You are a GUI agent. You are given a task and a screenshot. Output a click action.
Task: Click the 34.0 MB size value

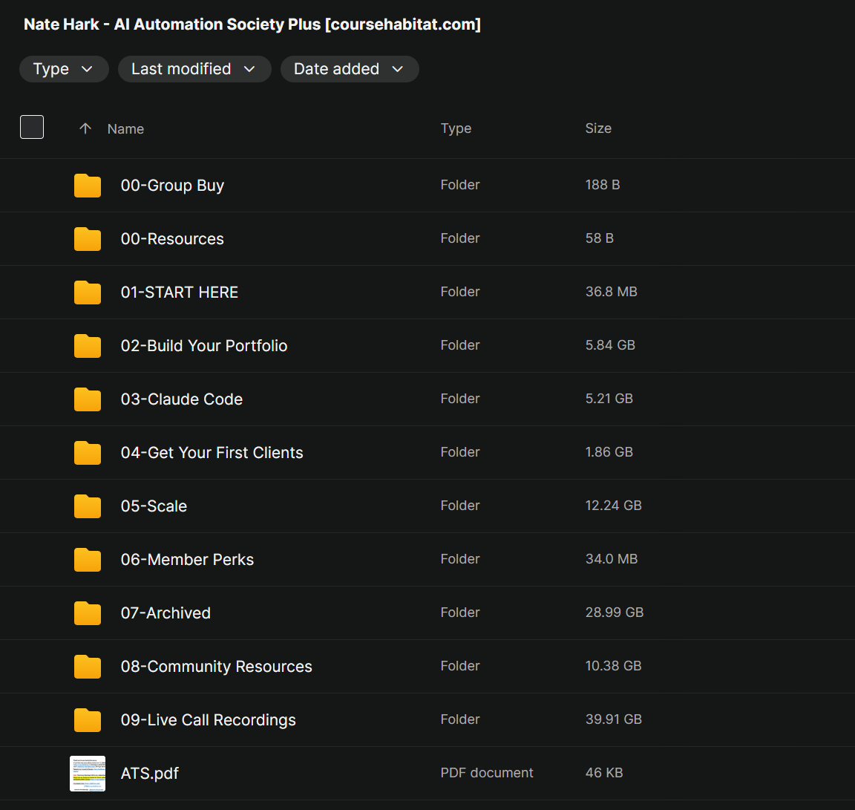tap(612, 559)
